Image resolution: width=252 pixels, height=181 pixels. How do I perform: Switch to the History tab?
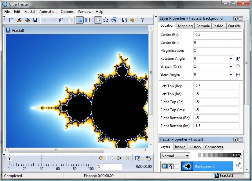(195, 147)
